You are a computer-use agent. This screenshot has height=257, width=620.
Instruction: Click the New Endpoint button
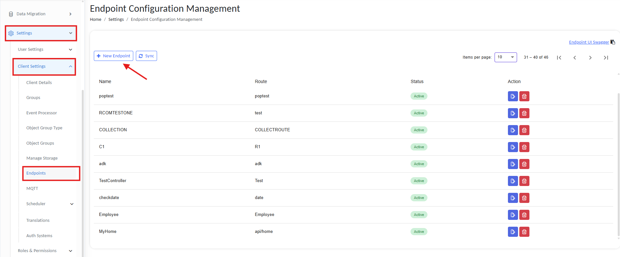point(113,56)
